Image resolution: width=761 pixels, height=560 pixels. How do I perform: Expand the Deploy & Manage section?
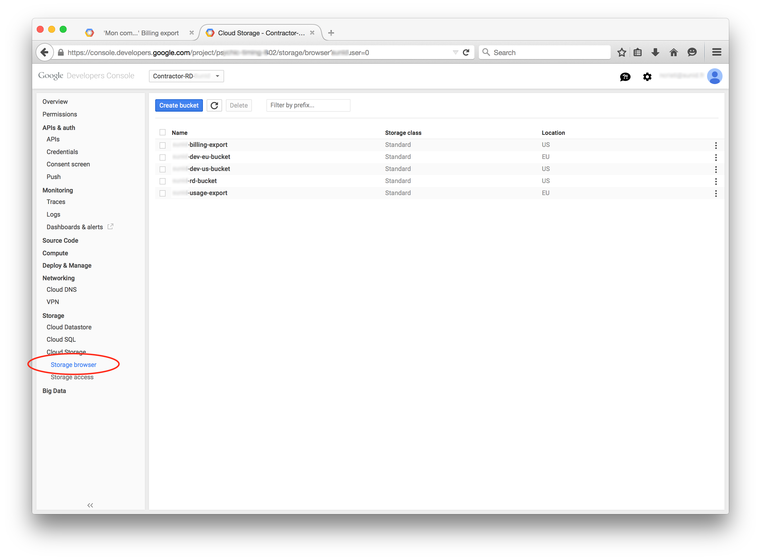coord(67,265)
